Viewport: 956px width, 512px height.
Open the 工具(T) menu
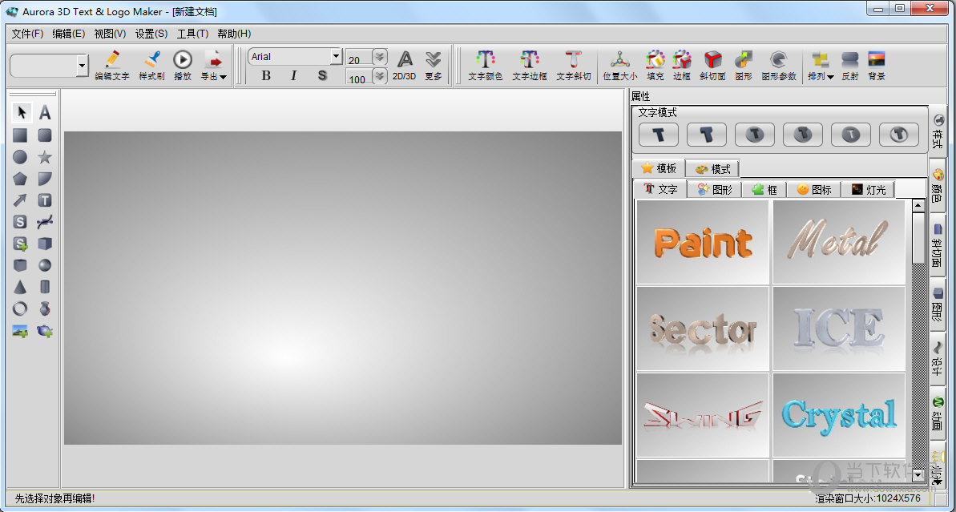pos(192,34)
